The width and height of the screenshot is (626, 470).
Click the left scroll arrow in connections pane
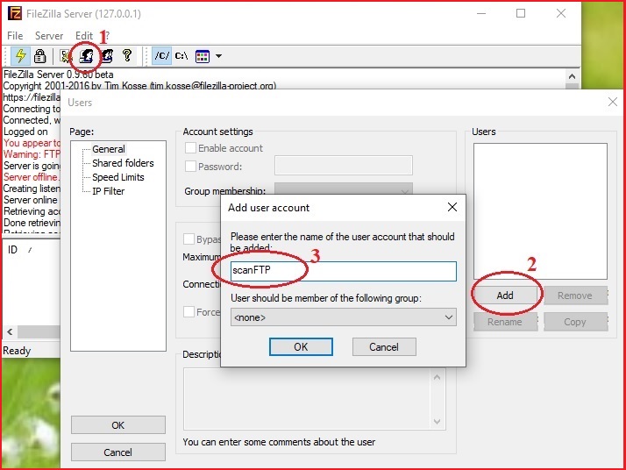10,331
